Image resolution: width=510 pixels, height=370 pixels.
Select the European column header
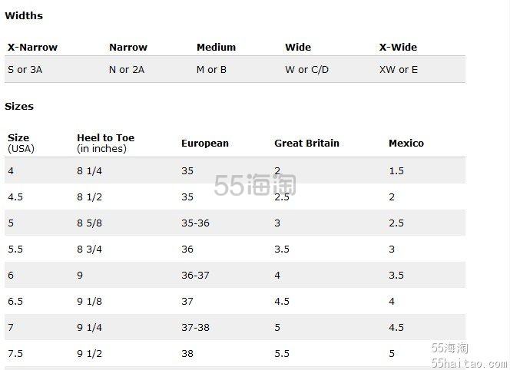point(205,144)
